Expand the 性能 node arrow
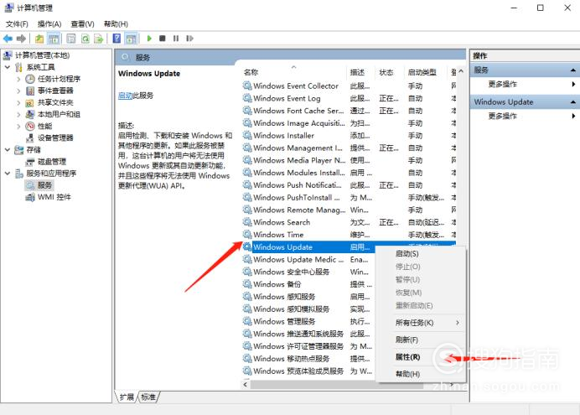 [x=18, y=126]
